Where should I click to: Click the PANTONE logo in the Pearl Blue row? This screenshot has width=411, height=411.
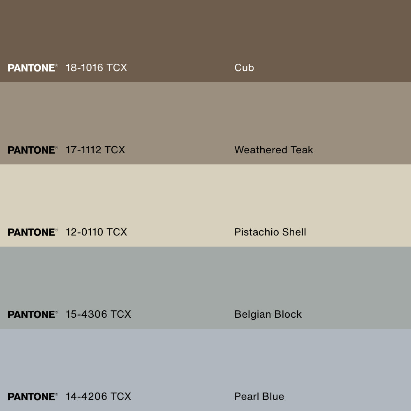point(33,397)
